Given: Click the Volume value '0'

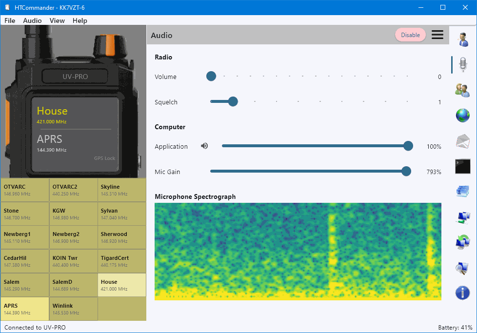Looking at the screenshot, I should click(439, 77).
